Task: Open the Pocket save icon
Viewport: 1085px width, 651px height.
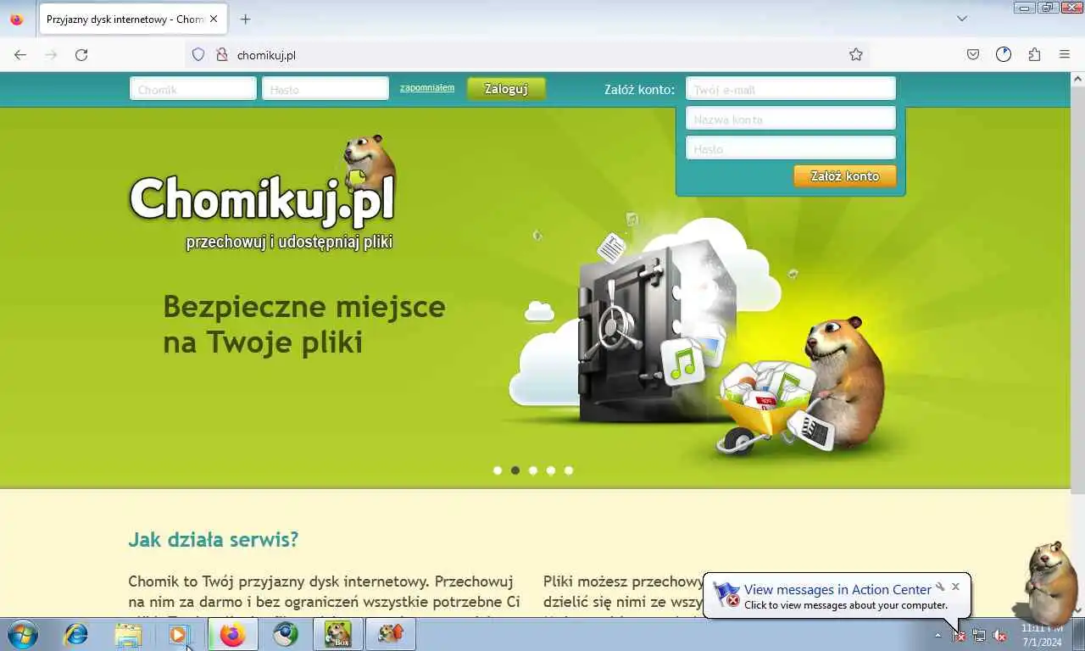Action: [973, 55]
